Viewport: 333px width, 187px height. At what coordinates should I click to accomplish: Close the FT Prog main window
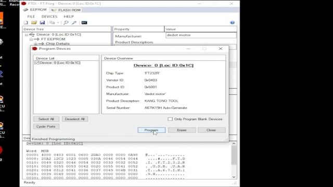[232, 4]
